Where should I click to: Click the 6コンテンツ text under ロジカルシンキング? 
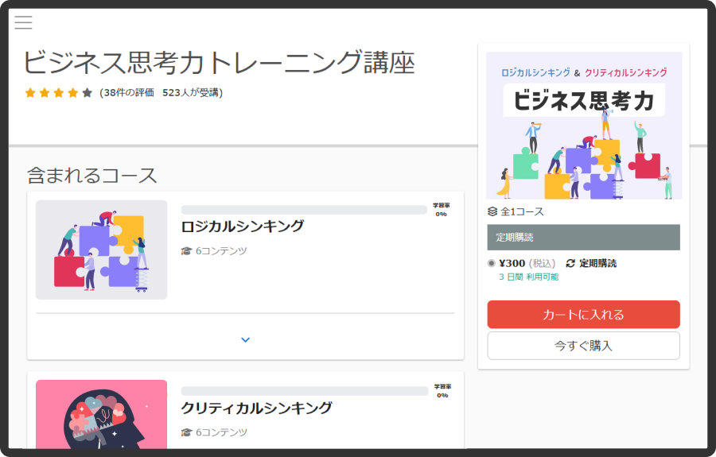tap(221, 251)
